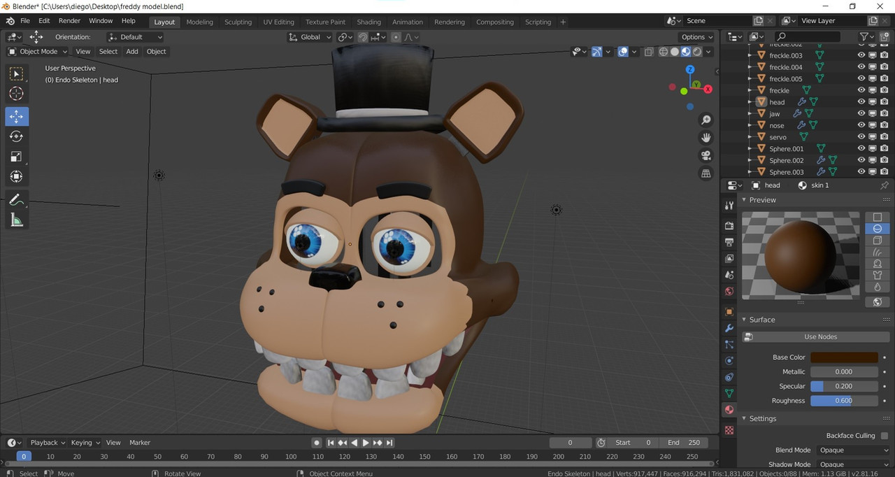
Task: Click the Use Nodes button
Action: click(x=815, y=336)
